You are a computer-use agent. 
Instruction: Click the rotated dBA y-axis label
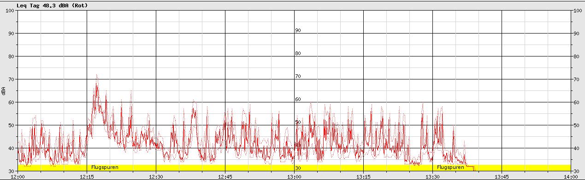pyautogui.click(x=3, y=90)
